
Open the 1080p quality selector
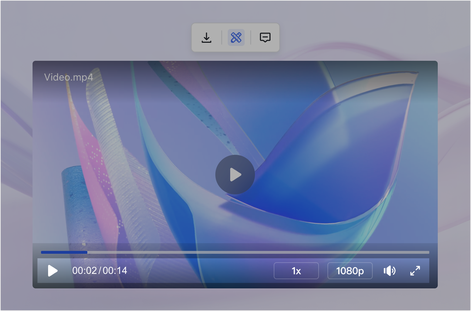pyautogui.click(x=350, y=271)
